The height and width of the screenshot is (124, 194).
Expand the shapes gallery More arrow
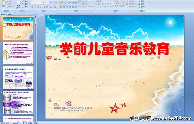[x=113, y=6]
